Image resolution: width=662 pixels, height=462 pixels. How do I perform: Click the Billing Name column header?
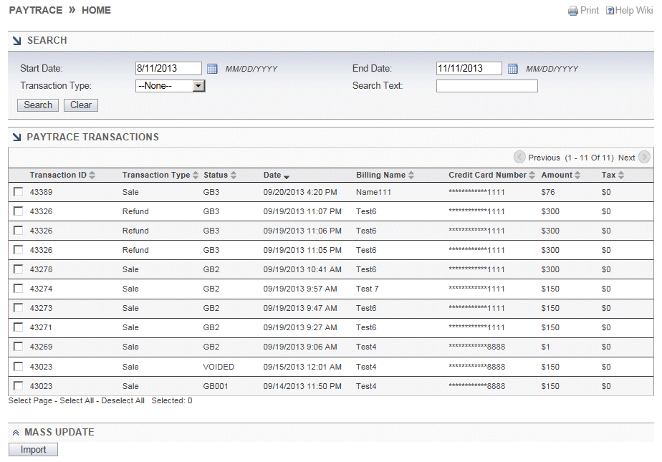tap(380, 175)
